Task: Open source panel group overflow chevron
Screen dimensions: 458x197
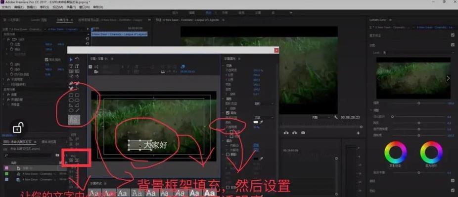Action: [x=149, y=20]
